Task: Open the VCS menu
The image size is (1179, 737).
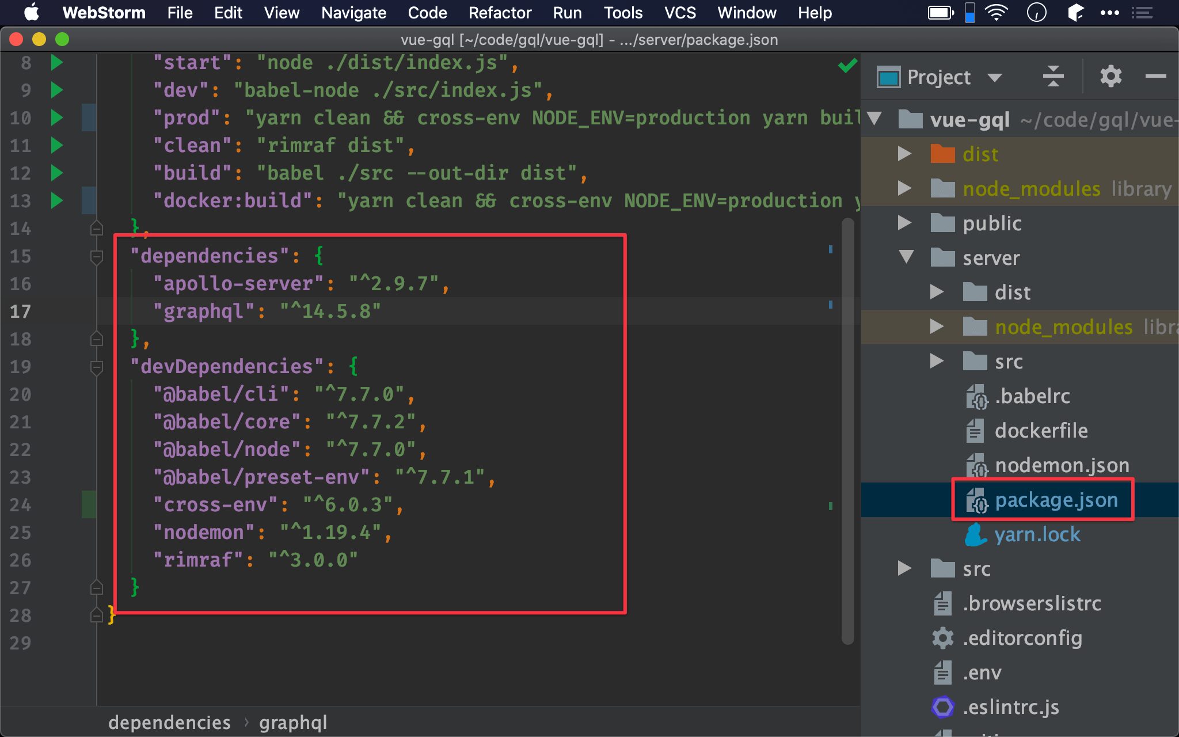Action: (680, 13)
